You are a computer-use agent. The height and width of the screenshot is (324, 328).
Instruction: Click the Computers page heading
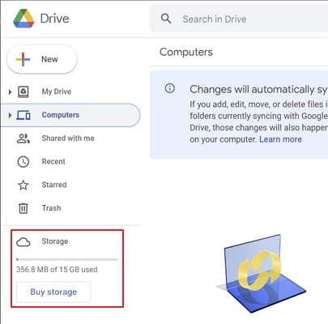click(186, 52)
